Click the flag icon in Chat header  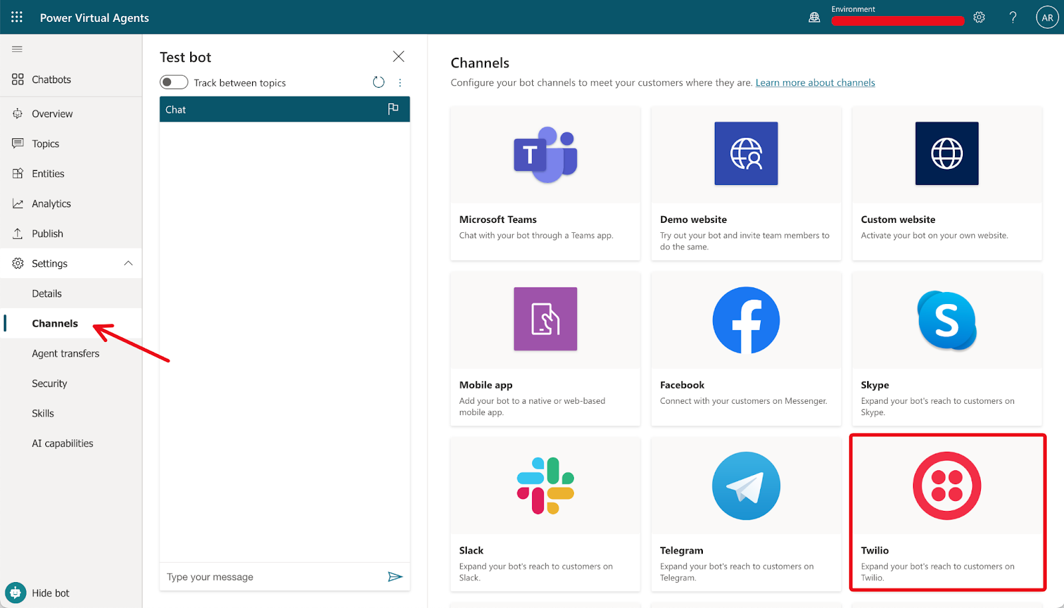(393, 108)
